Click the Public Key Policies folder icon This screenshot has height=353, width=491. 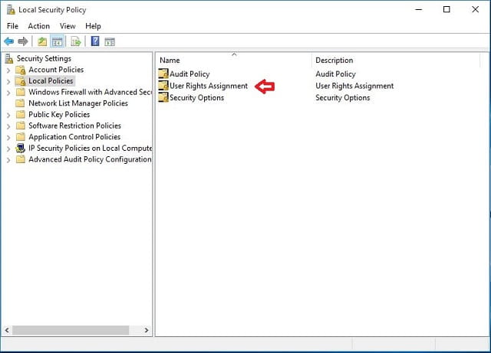point(21,114)
